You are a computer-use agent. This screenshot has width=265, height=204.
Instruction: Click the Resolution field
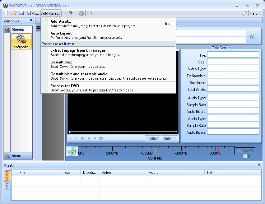point(233,82)
